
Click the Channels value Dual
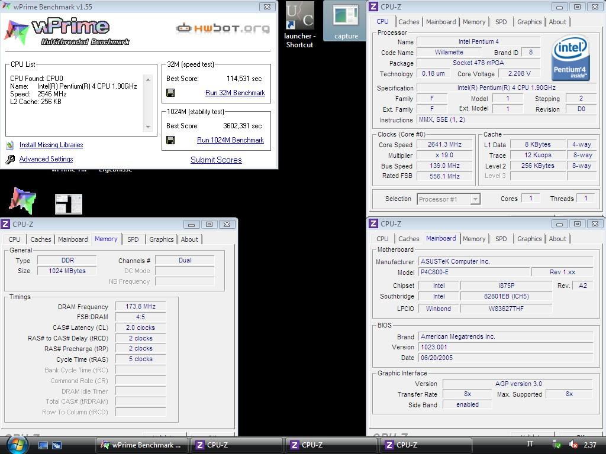[185, 260]
